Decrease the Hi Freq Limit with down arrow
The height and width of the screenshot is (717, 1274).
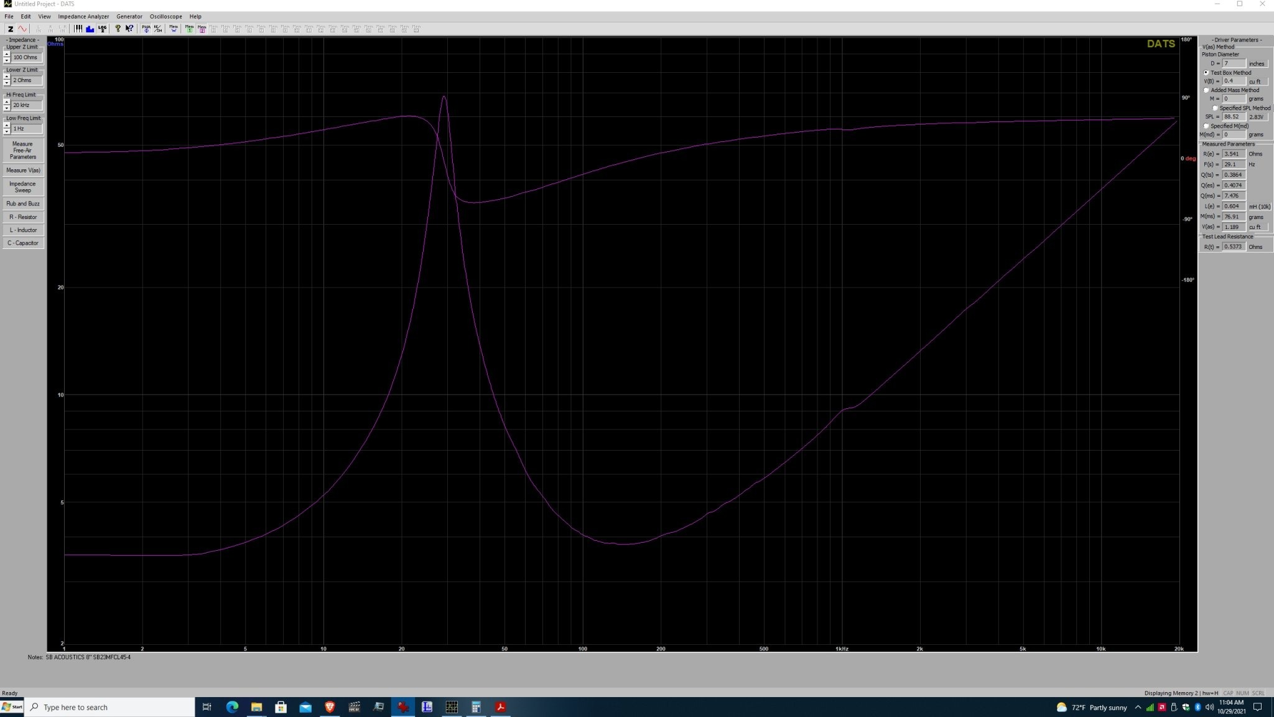click(x=6, y=108)
